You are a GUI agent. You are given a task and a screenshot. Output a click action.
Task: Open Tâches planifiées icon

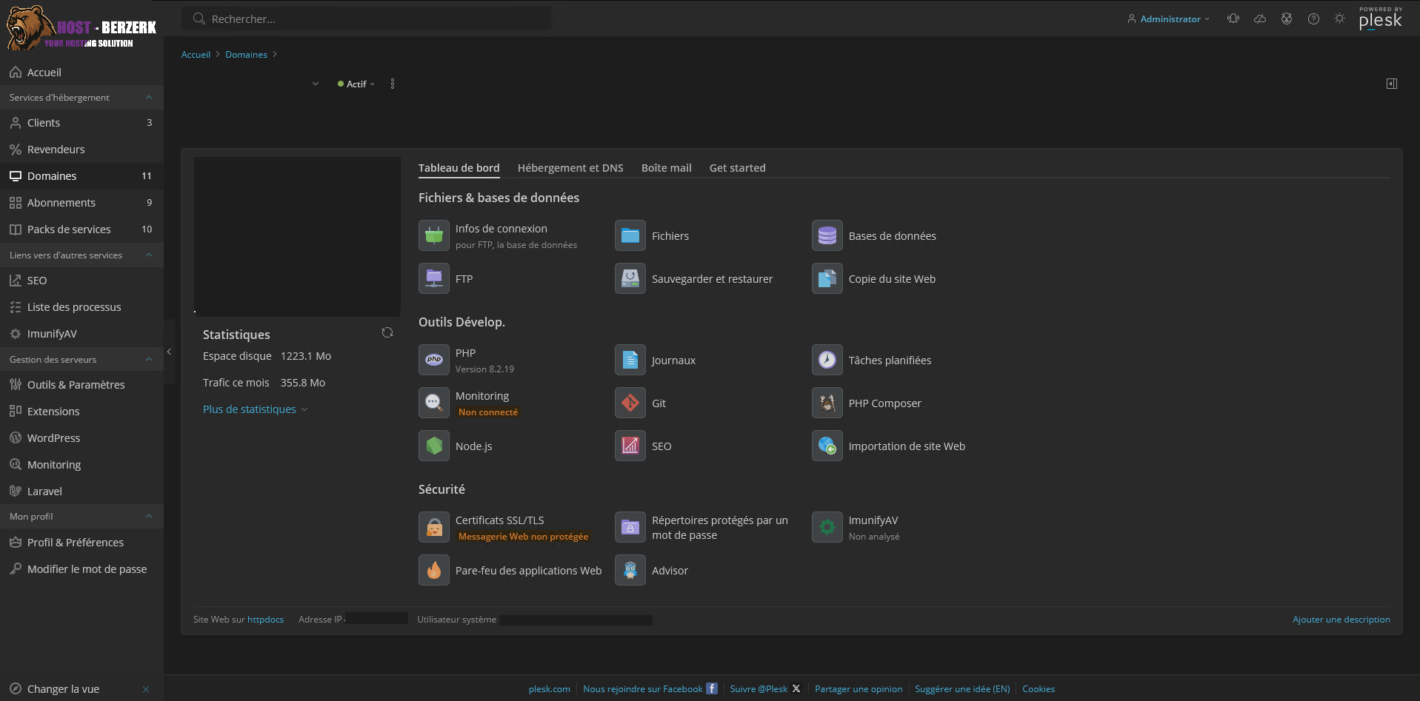(827, 360)
